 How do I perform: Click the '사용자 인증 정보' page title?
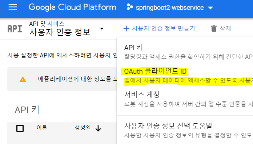(x=60, y=32)
